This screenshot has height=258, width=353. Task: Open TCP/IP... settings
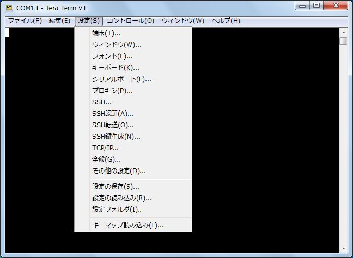coord(133,148)
